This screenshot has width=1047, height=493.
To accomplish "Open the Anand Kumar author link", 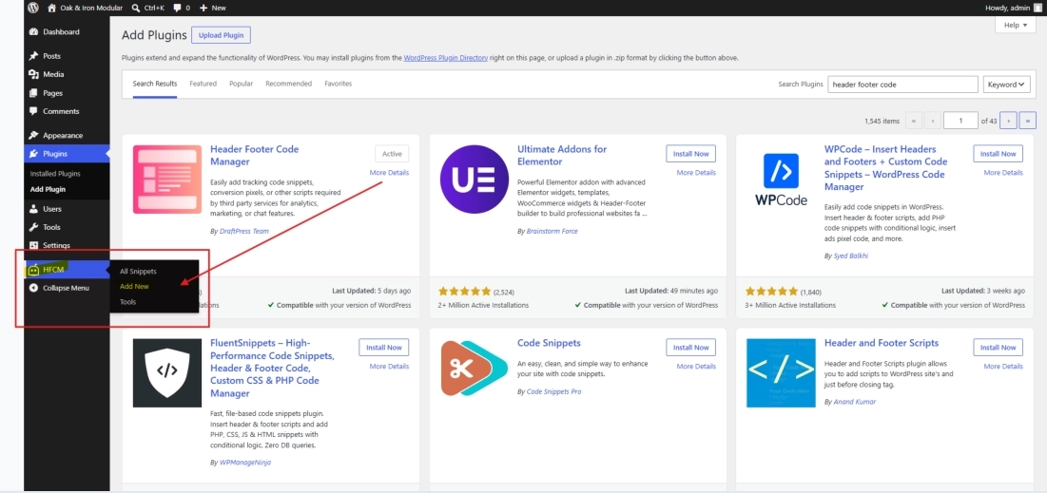I will click(855, 402).
